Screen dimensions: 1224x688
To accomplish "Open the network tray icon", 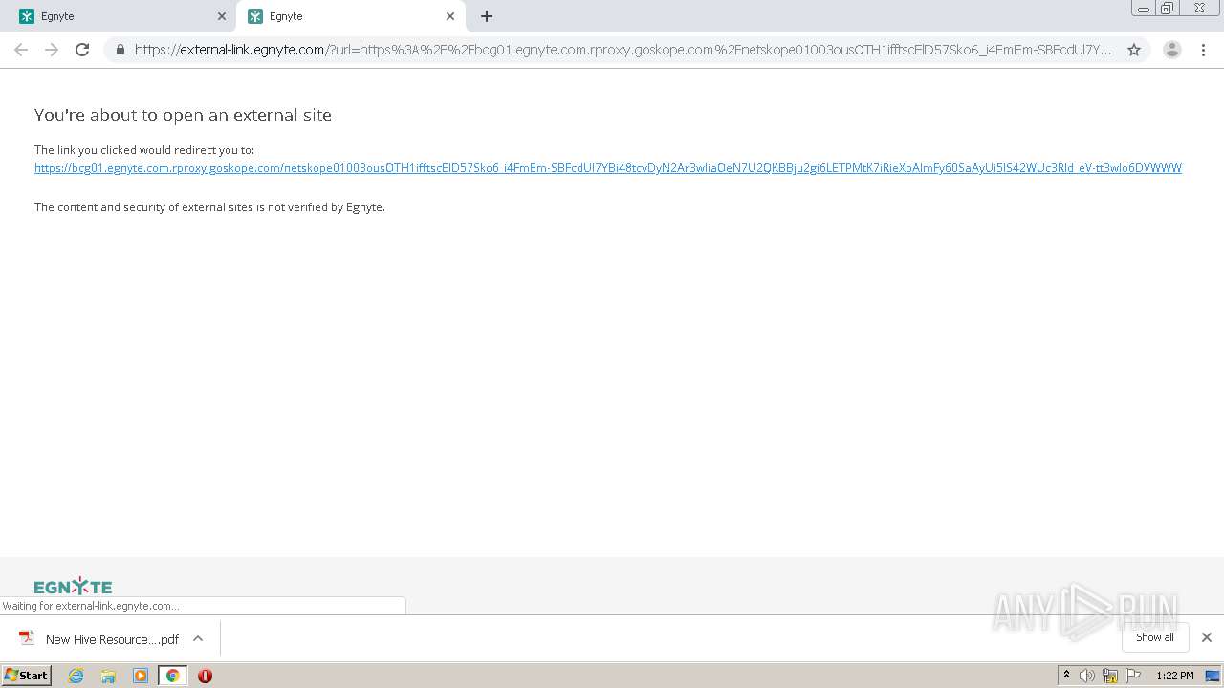I will [1110, 676].
